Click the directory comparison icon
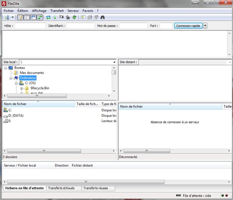This screenshot has height=200, width=233. click(90, 17)
